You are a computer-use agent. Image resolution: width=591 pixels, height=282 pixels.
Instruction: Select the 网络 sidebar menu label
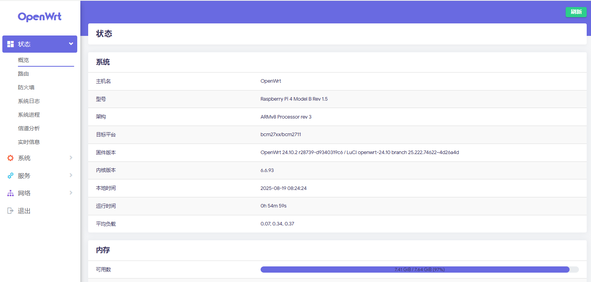(x=24, y=193)
